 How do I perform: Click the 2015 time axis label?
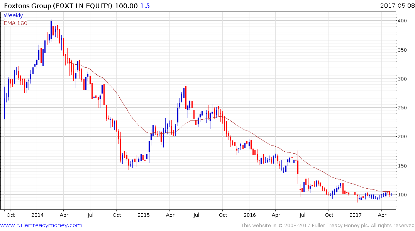(x=144, y=215)
